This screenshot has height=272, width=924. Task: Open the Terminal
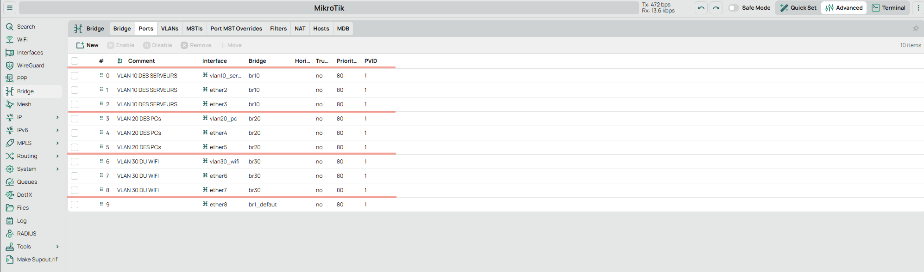pos(889,8)
